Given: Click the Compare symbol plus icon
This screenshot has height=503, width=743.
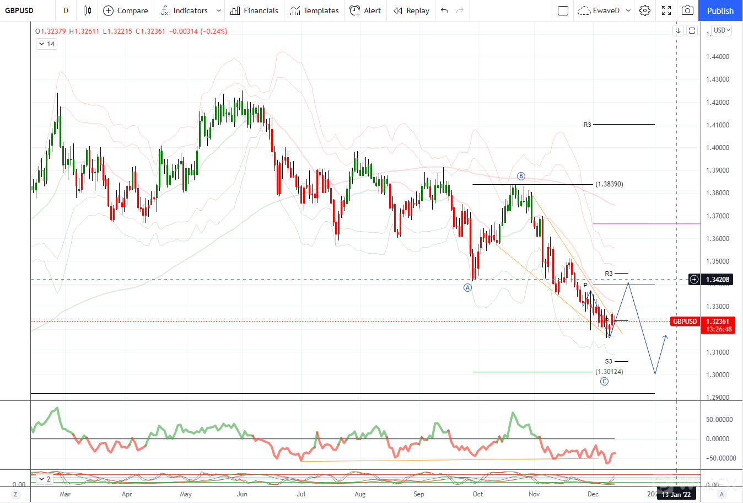Looking at the screenshot, I should 109,10.
